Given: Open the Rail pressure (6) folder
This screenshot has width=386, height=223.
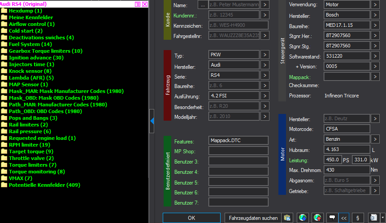Looking at the screenshot, I should click(x=30, y=131).
